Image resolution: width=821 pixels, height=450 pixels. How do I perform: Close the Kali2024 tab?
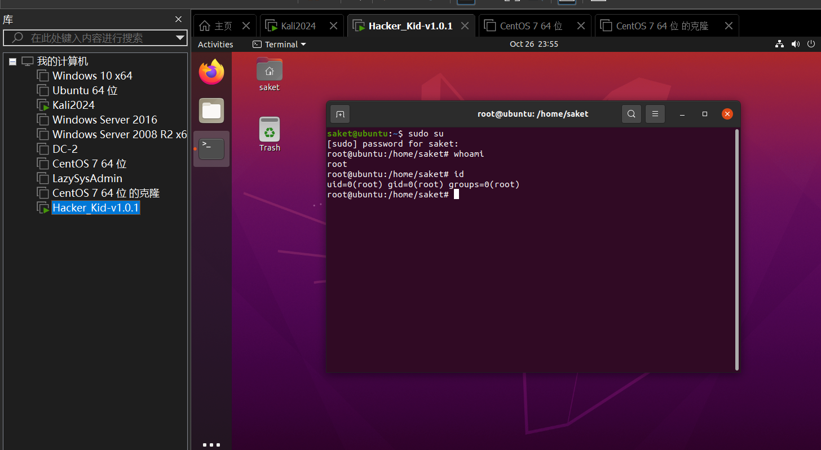tap(333, 26)
